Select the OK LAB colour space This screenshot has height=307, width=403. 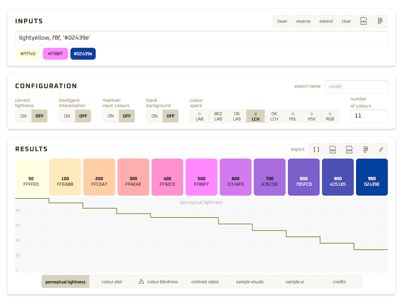click(237, 116)
